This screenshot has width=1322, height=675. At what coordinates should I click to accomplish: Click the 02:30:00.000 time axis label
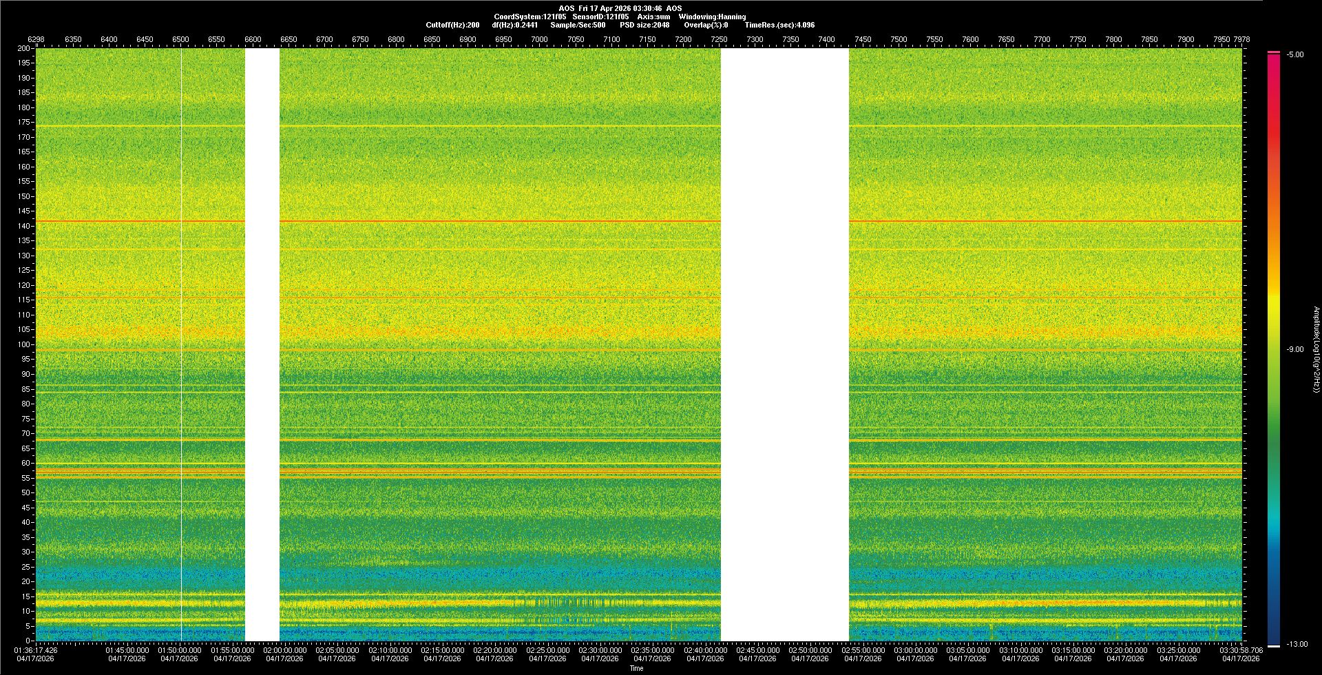click(600, 650)
